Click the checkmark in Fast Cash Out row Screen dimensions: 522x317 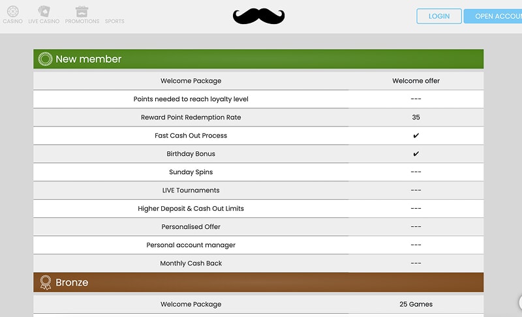[x=416, y=136]
